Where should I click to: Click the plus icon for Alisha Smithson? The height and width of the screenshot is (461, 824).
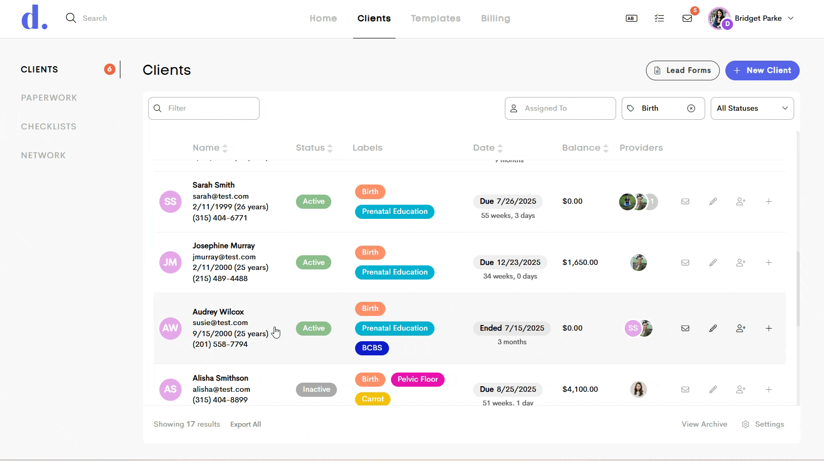pos(769,389)
